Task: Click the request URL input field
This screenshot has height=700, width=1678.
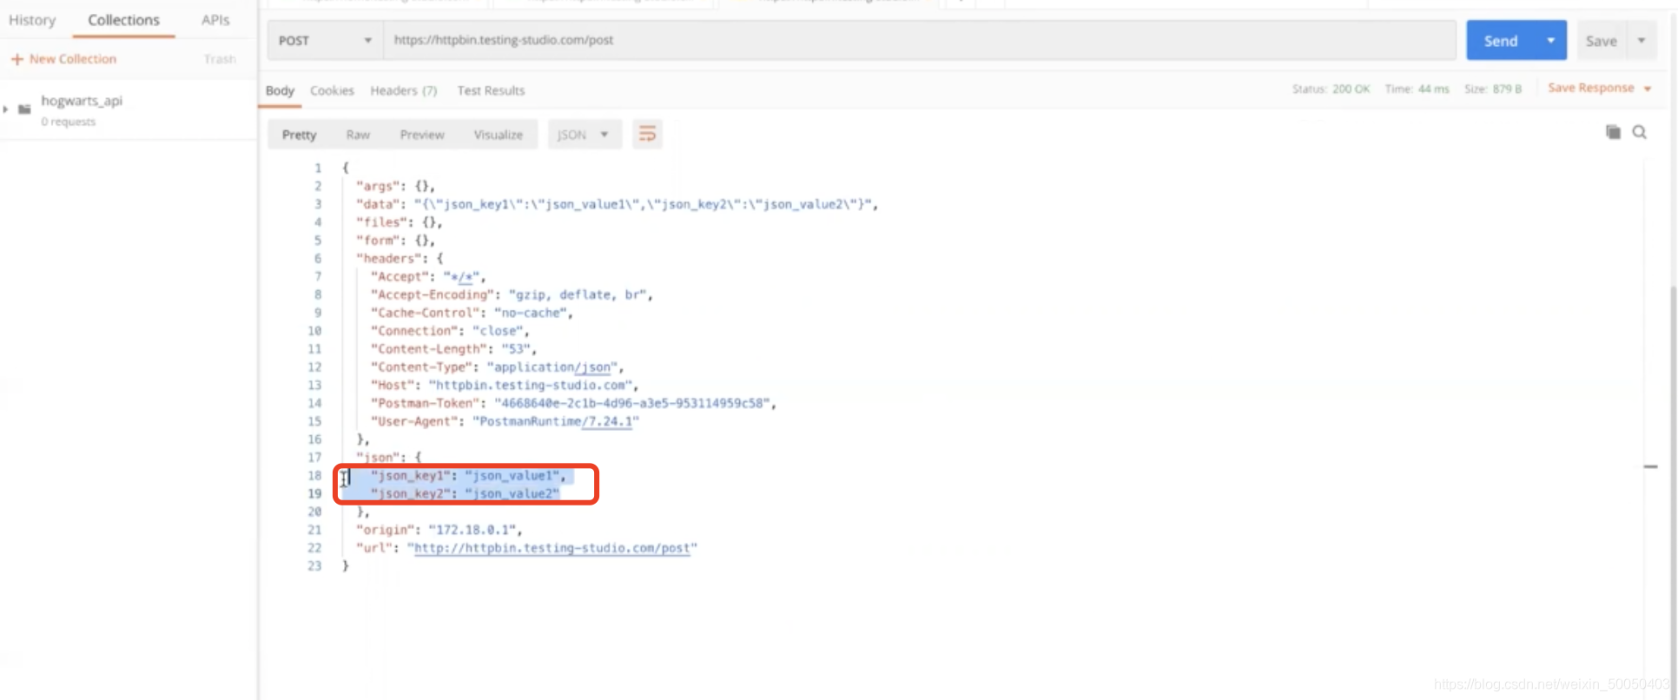Action: point(919,40)
